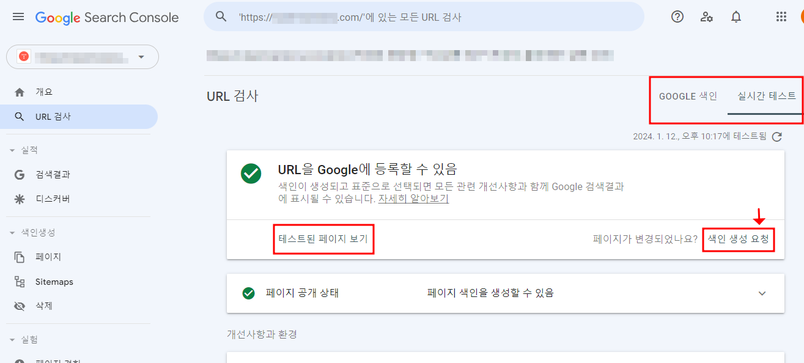Select URL 검사 in sidebar
The width and height of the screenshot is (804, 363).
(x=79, y=117)
